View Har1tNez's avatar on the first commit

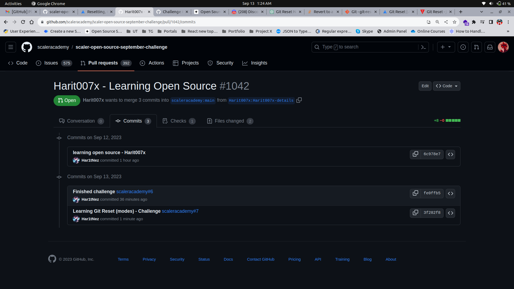(76, 160)
